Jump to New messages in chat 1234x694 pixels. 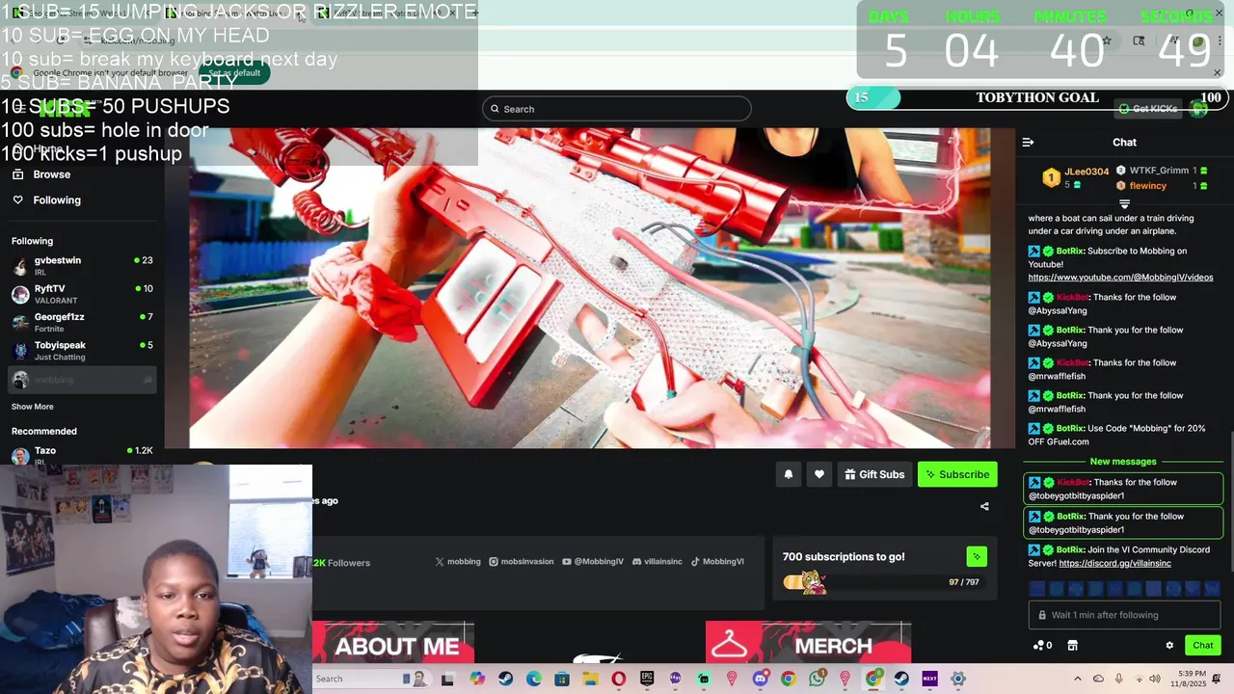click(1123, 462)
